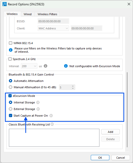
Task: Enable the WPAN 802.15.4 checkbox
Action: pyautogui.click(x=10, y=43)
